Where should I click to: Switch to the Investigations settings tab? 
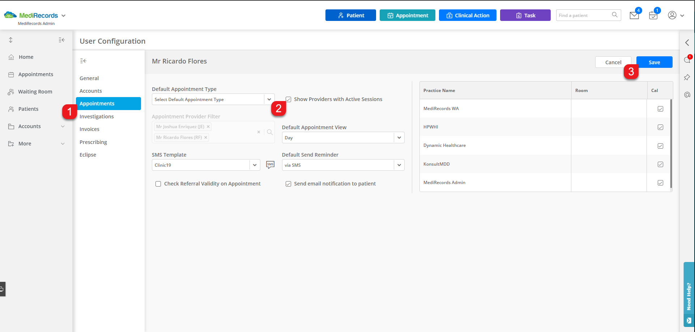97,116
